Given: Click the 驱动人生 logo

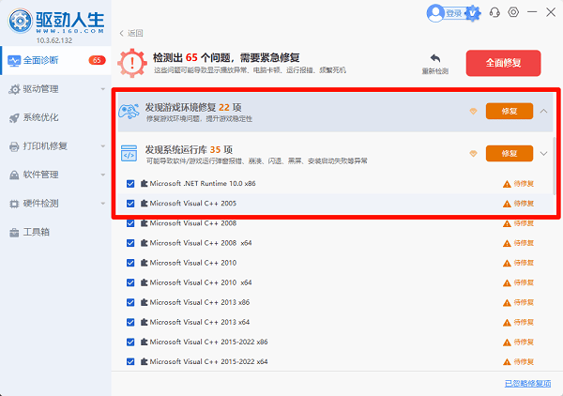Looking at the screenshot, I should click(56, 21).
